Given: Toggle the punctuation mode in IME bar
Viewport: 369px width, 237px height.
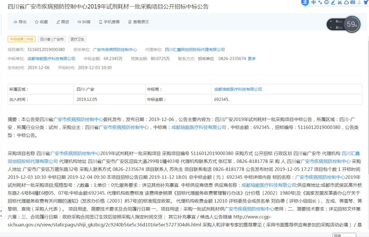Looking at the screenshot, I should (x=320, y=3).
